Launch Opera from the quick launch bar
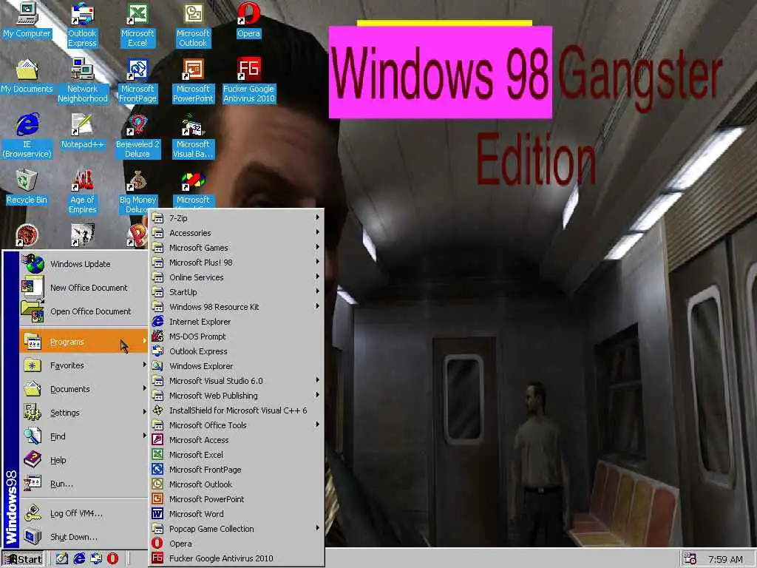The height and width of the screenshot is (568, 757). pos(112,558)
